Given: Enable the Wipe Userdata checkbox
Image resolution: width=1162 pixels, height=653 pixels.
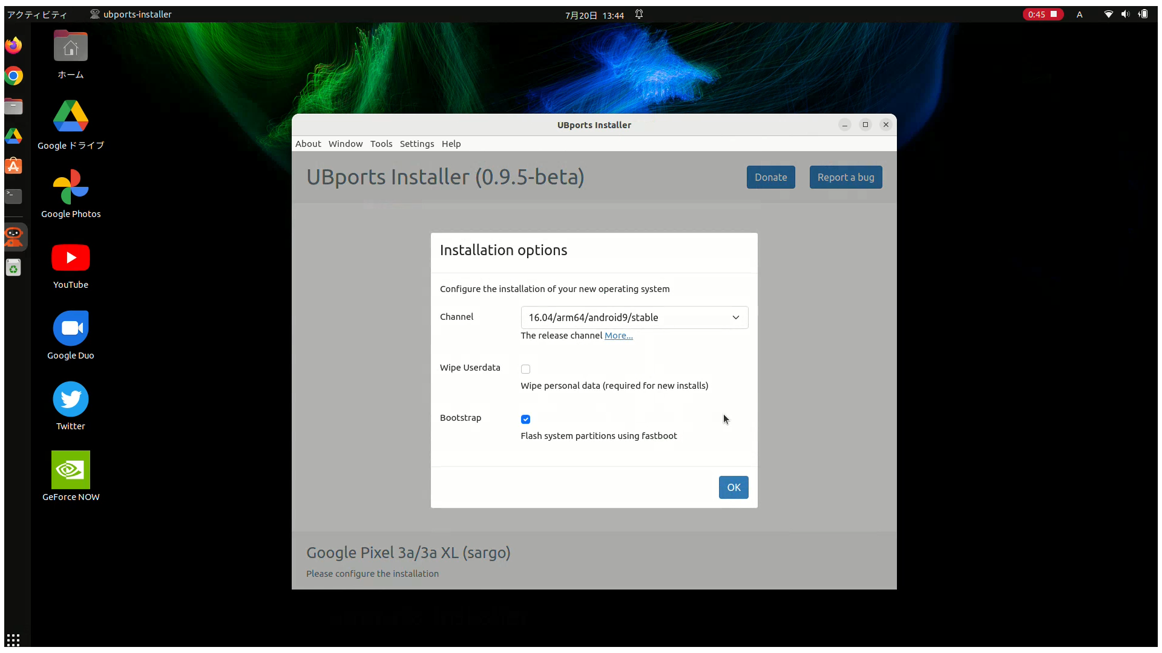Looking at the screenshot, I should point(525,369).
